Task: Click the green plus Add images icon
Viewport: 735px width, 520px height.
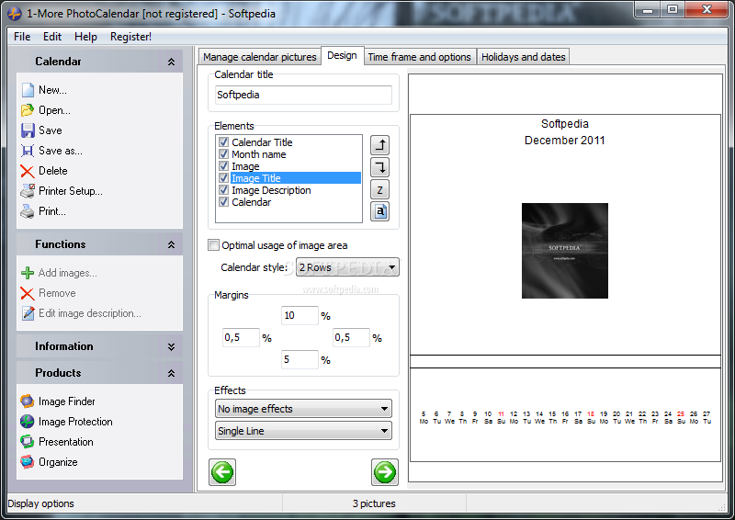Action: [x=28, y=273]
